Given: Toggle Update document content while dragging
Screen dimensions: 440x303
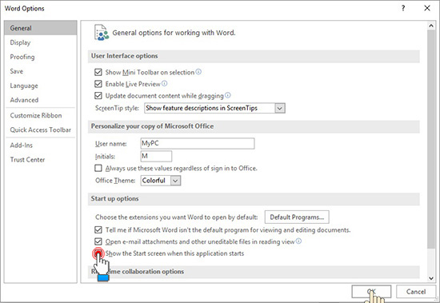Looking at the screenshot, I should point(98,96).
